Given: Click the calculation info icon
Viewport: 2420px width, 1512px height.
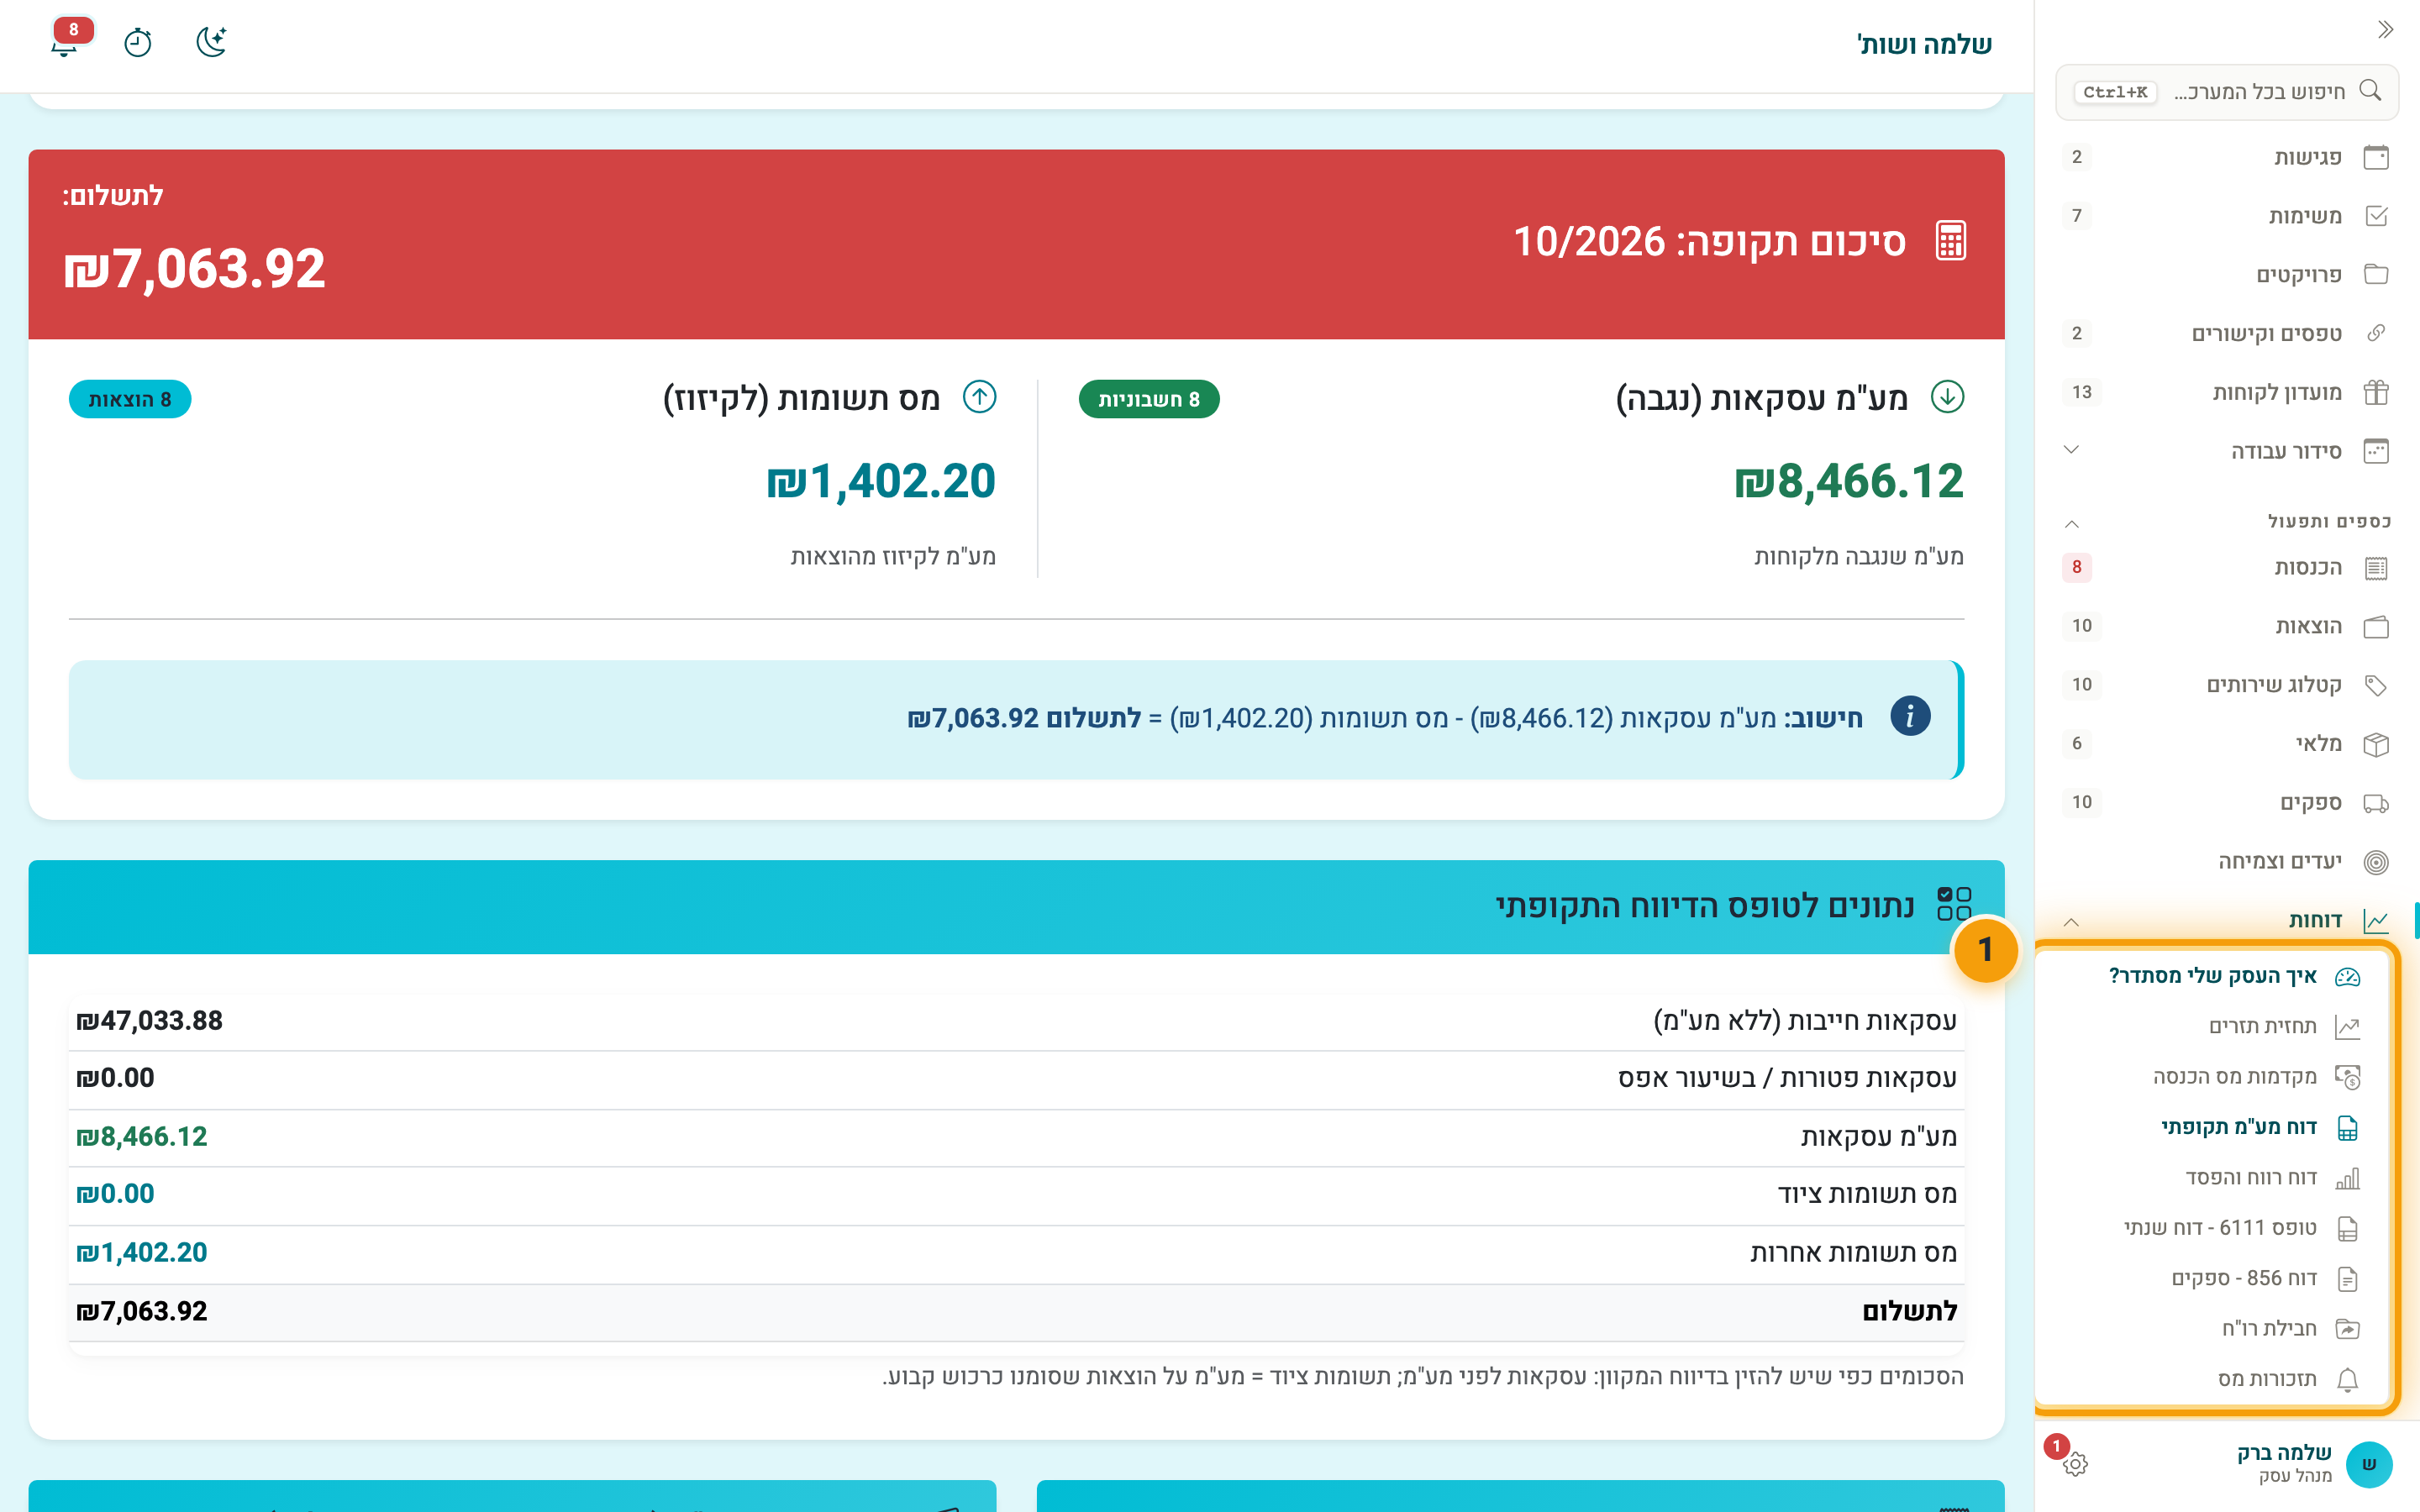Looking at the screenshot, I should [1910, 717].
